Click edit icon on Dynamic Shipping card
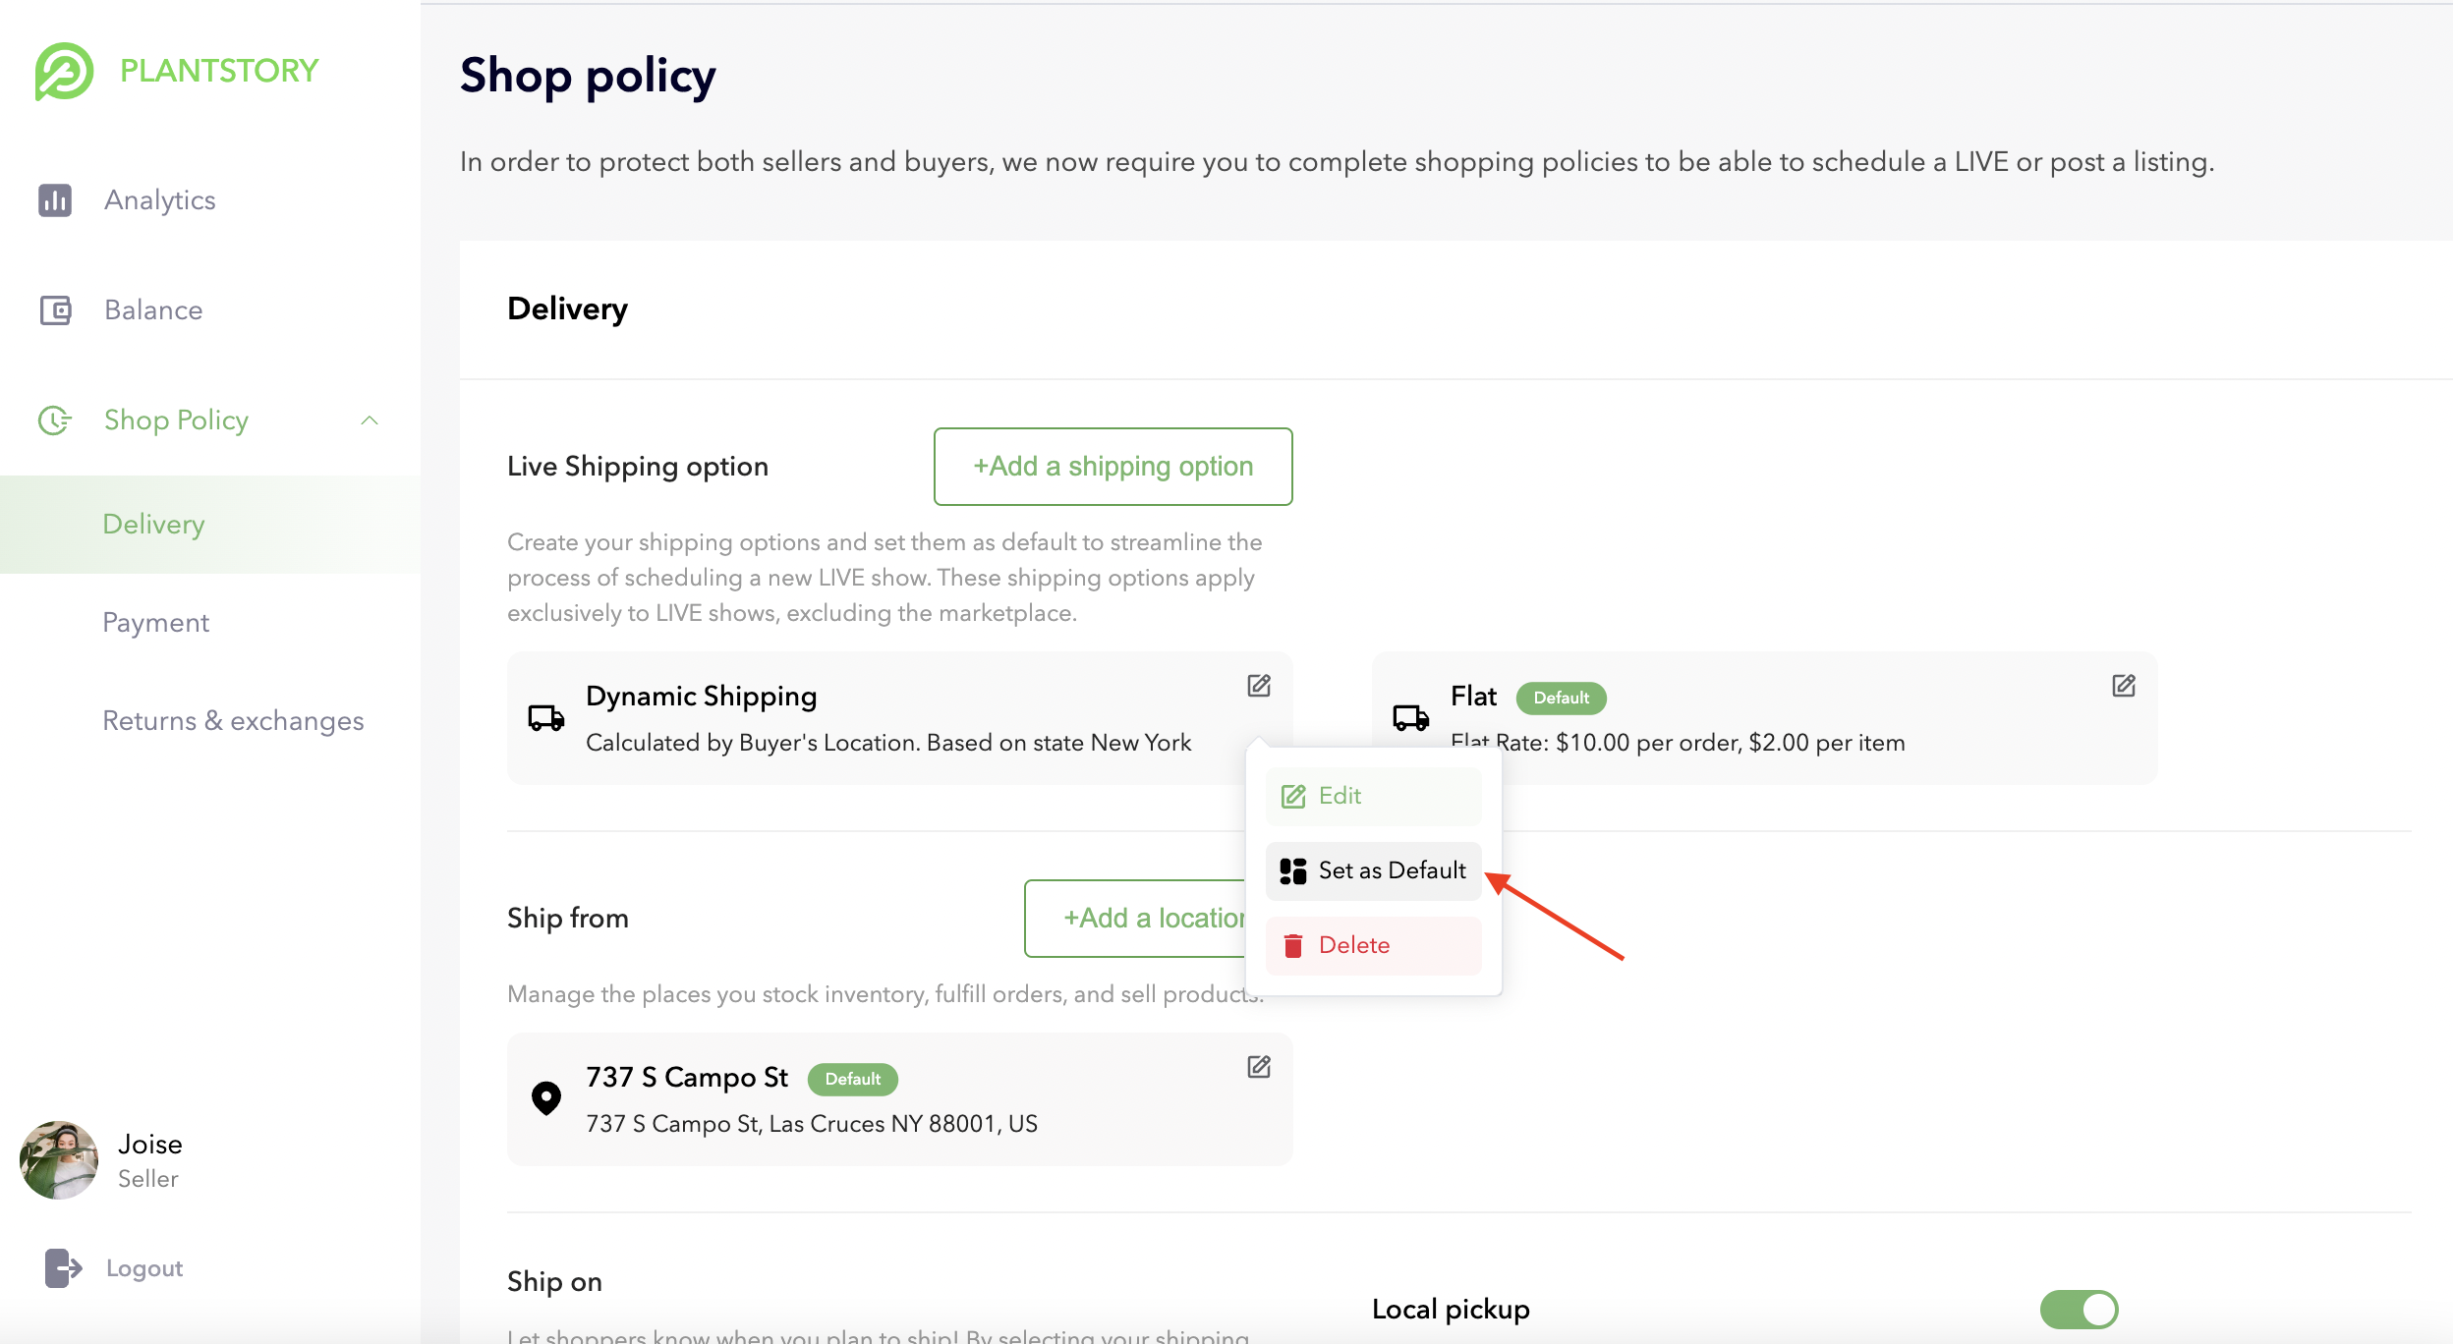The width and height of the screenshot is (2453, 1344). [x=1259, y=686]
